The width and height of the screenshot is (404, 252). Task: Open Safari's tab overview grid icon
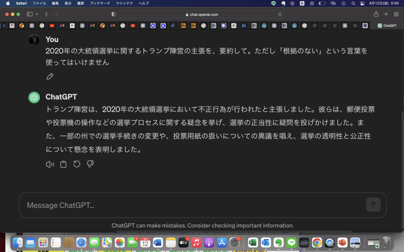396,14
